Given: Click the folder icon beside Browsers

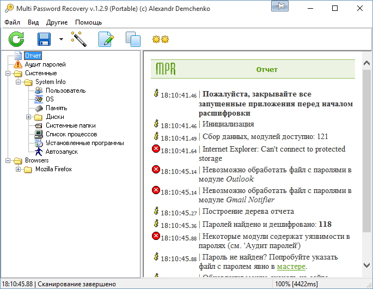Looking at the screenshot, I should [18, 161].
